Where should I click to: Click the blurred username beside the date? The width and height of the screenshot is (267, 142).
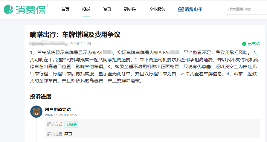[49, 43]
